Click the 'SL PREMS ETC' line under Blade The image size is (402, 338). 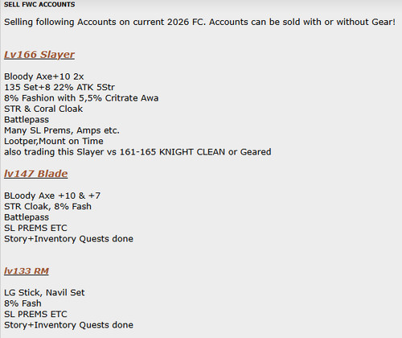[35, 228]
